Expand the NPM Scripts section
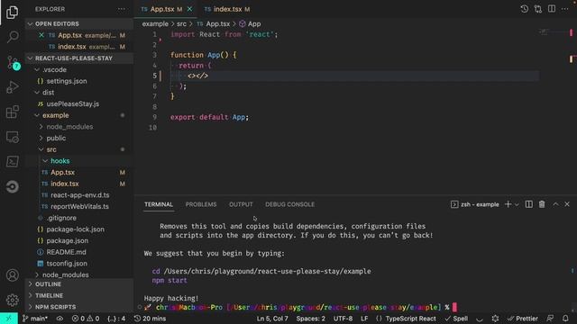Viewport: 577px width, 324px height. (79, 307)
